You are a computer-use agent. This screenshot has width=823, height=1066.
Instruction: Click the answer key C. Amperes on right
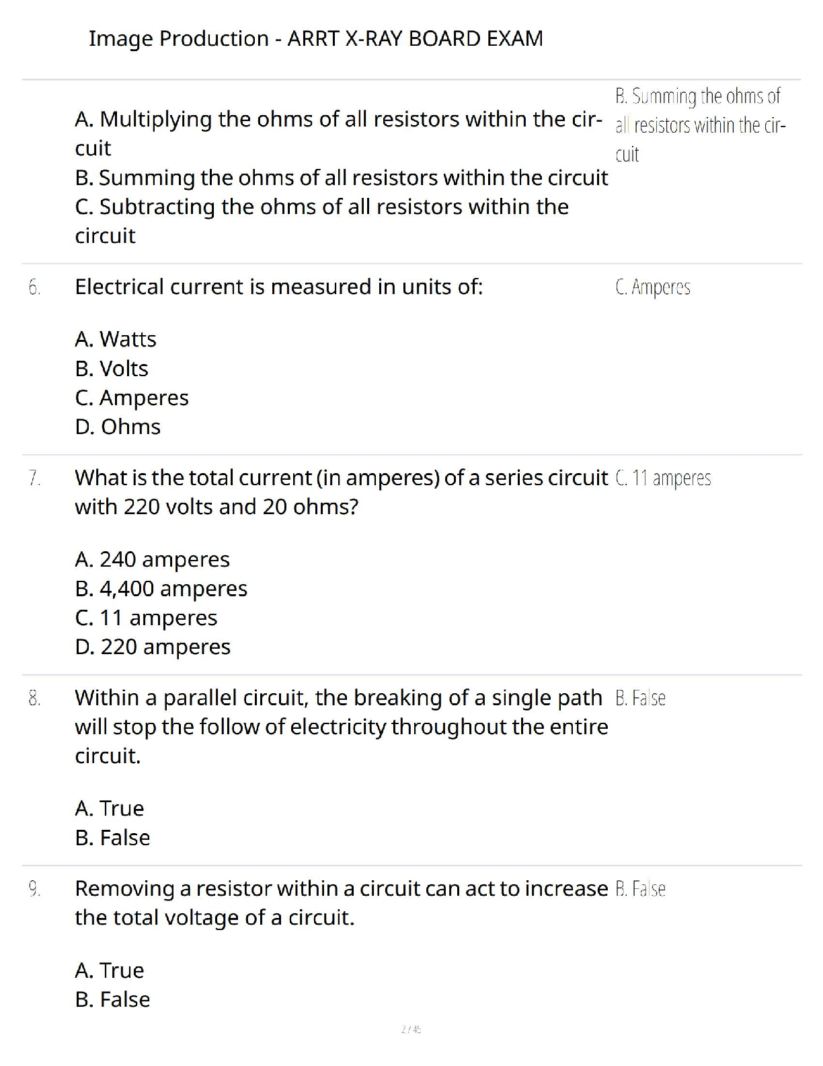point(653,287)
